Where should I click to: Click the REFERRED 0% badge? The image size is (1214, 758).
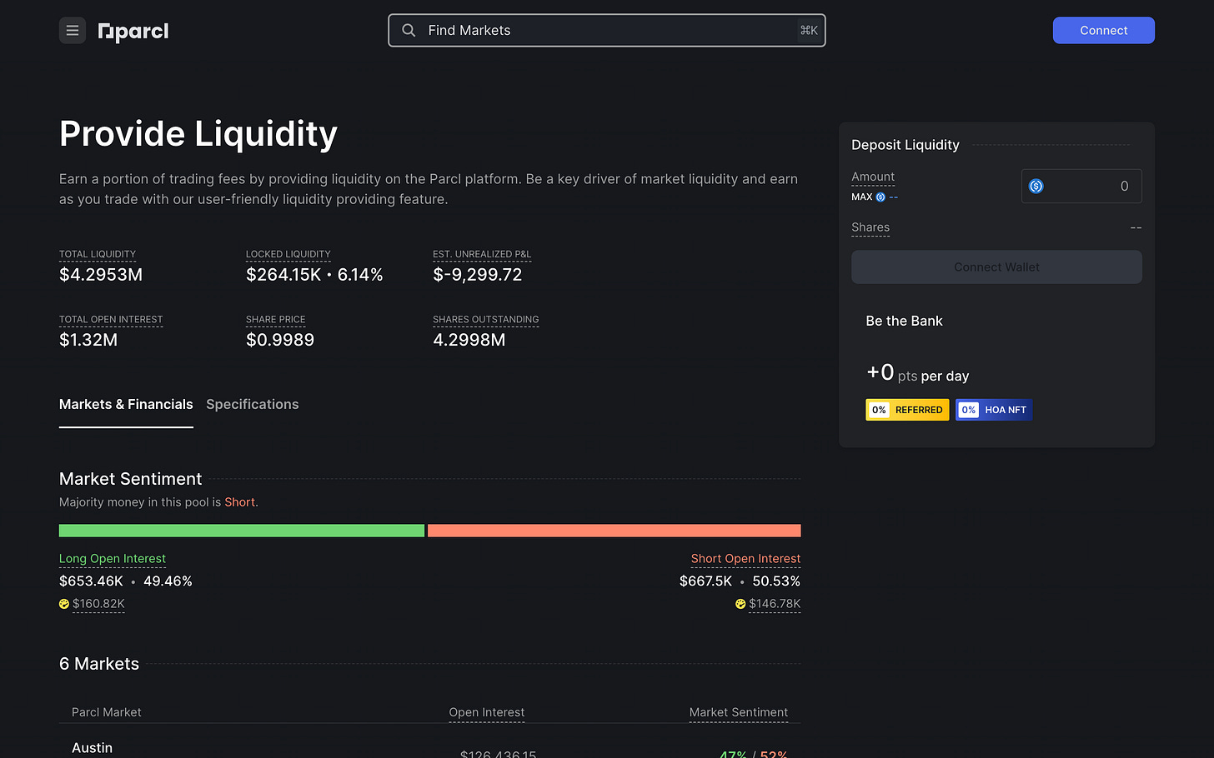pos(907,410)
